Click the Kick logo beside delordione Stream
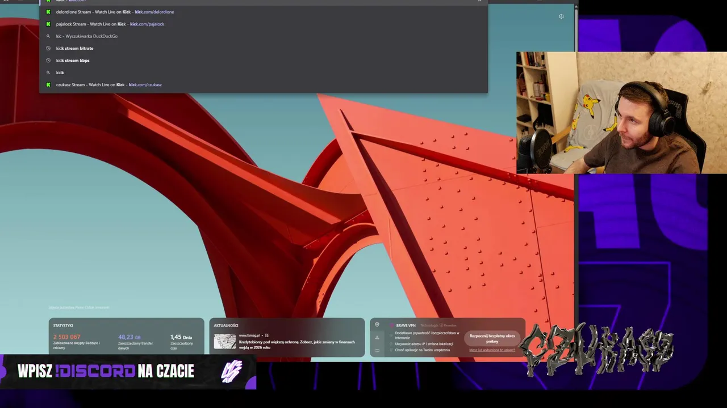 [x=48, y=12]
